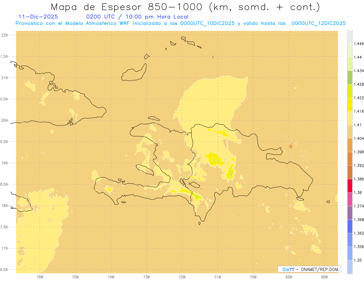Click the longitude label '70W'
This screenshot has height=281, width=364.
pos(253,277)
